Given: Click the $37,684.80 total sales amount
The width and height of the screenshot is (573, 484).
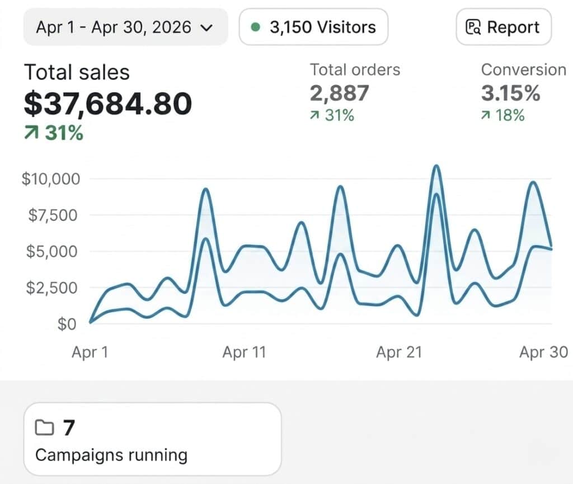Looking at the screenshot, I should [108, 104].
